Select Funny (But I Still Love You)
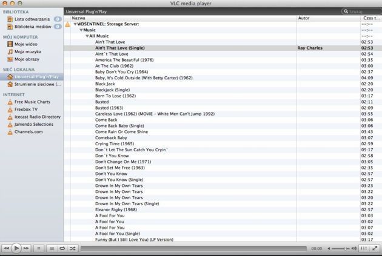382x256 pixels. [x=134, y=239]
